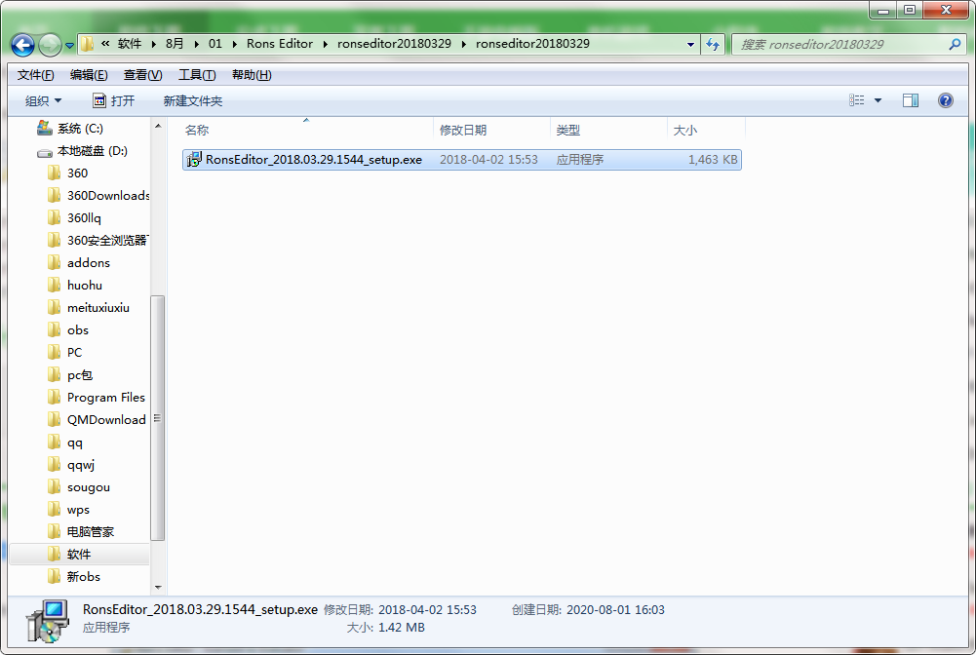Switch the change-view layout control
The width and height of the screenshot is (976, 655).
click(x=856, y=99)
